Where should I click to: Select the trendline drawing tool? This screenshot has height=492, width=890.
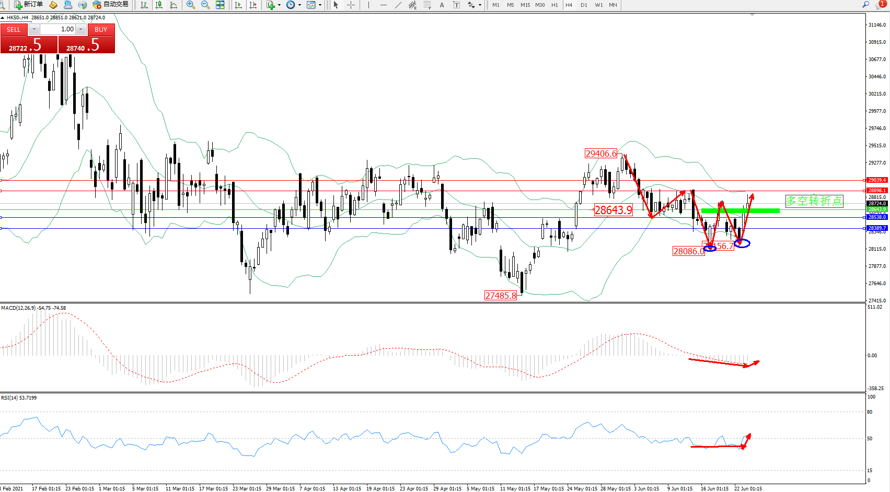398,5
